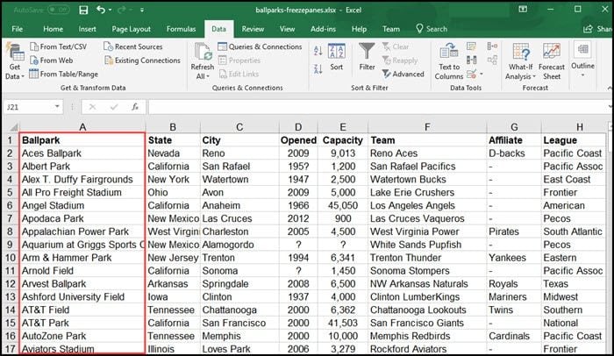Launch Text to Columns wizard
The image size is (614, 356).
pyautogui.click(x=449, y=62)
